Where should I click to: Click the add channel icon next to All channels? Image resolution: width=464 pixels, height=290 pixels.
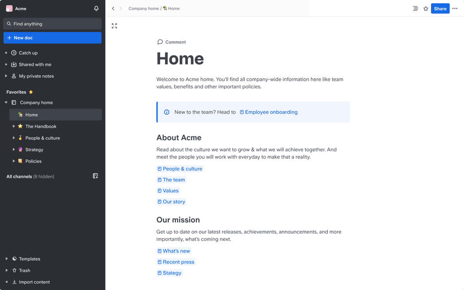[x=95, y=176]
